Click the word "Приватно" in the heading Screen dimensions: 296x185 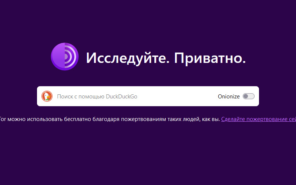coord(209,58)
